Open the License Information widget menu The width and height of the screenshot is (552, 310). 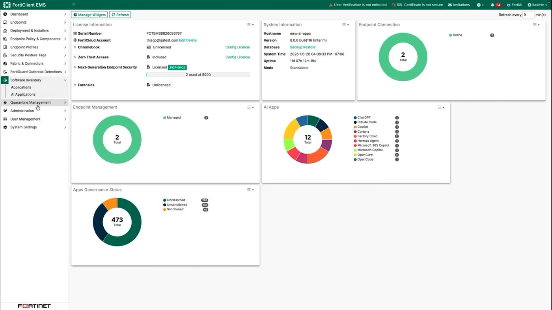(x=250, y=25)
